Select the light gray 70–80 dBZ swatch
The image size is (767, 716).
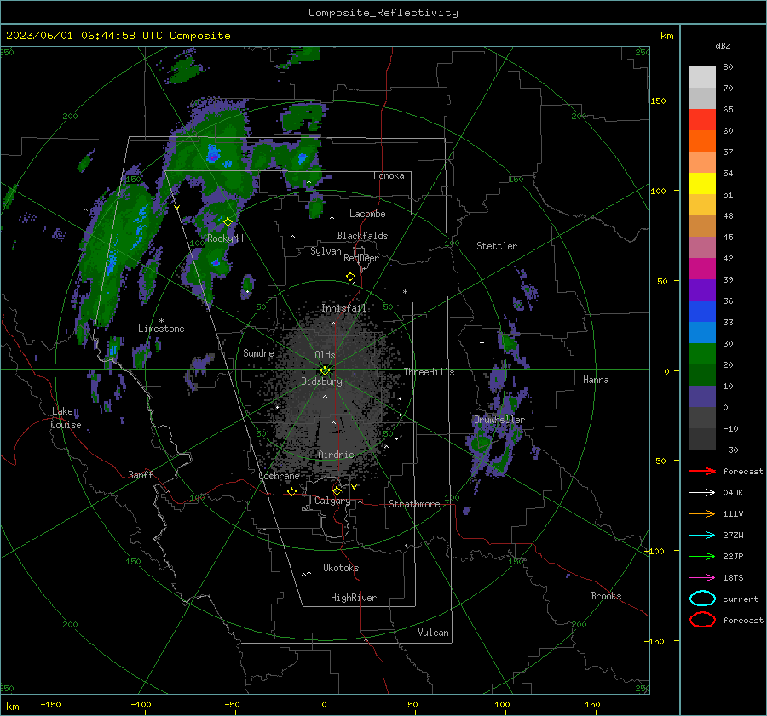pyautogui.click(x=702, y=77)
